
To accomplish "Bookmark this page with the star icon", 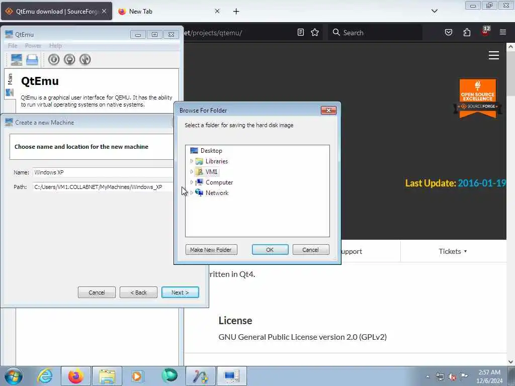I will (x=315, y=32).
